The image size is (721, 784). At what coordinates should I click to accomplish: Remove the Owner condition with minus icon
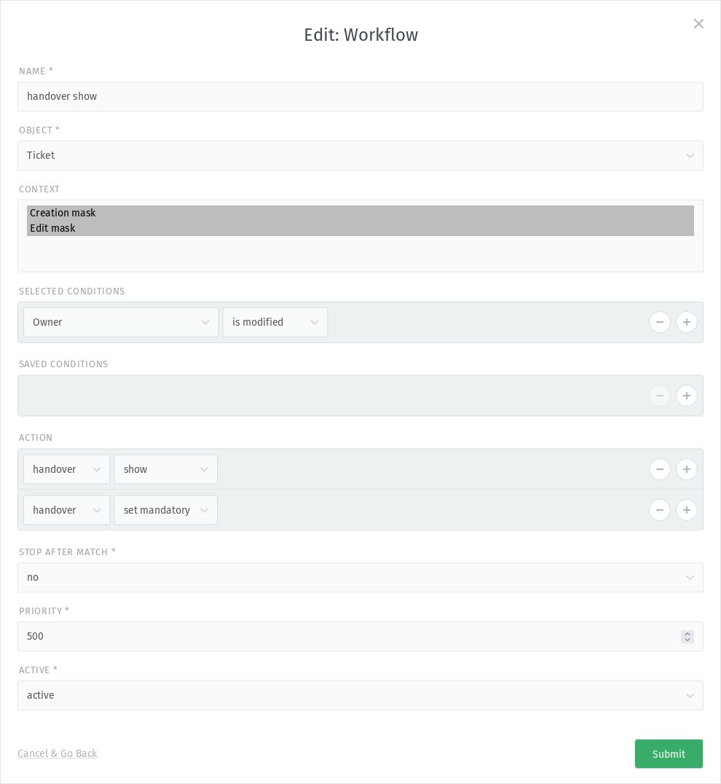tap(660, 322)
